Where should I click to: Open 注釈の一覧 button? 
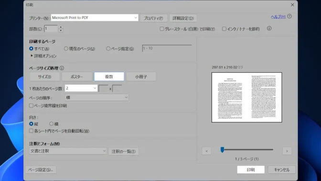click(123, 151)
